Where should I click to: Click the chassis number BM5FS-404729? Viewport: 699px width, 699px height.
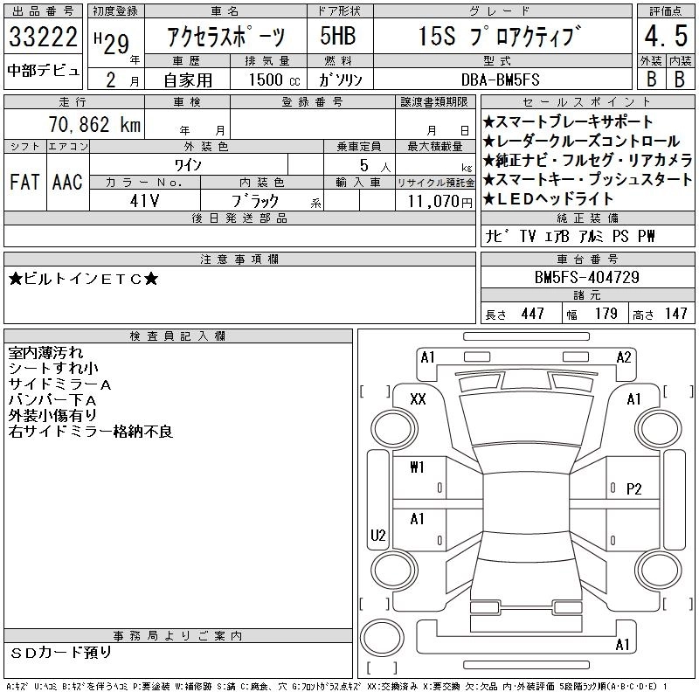tap(587, 278)
